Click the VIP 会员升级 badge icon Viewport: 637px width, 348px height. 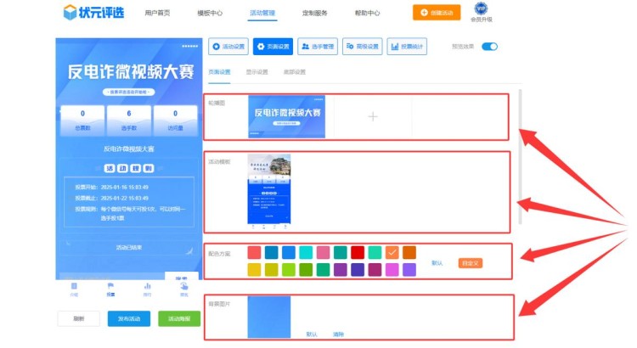(x=480, y=8)
